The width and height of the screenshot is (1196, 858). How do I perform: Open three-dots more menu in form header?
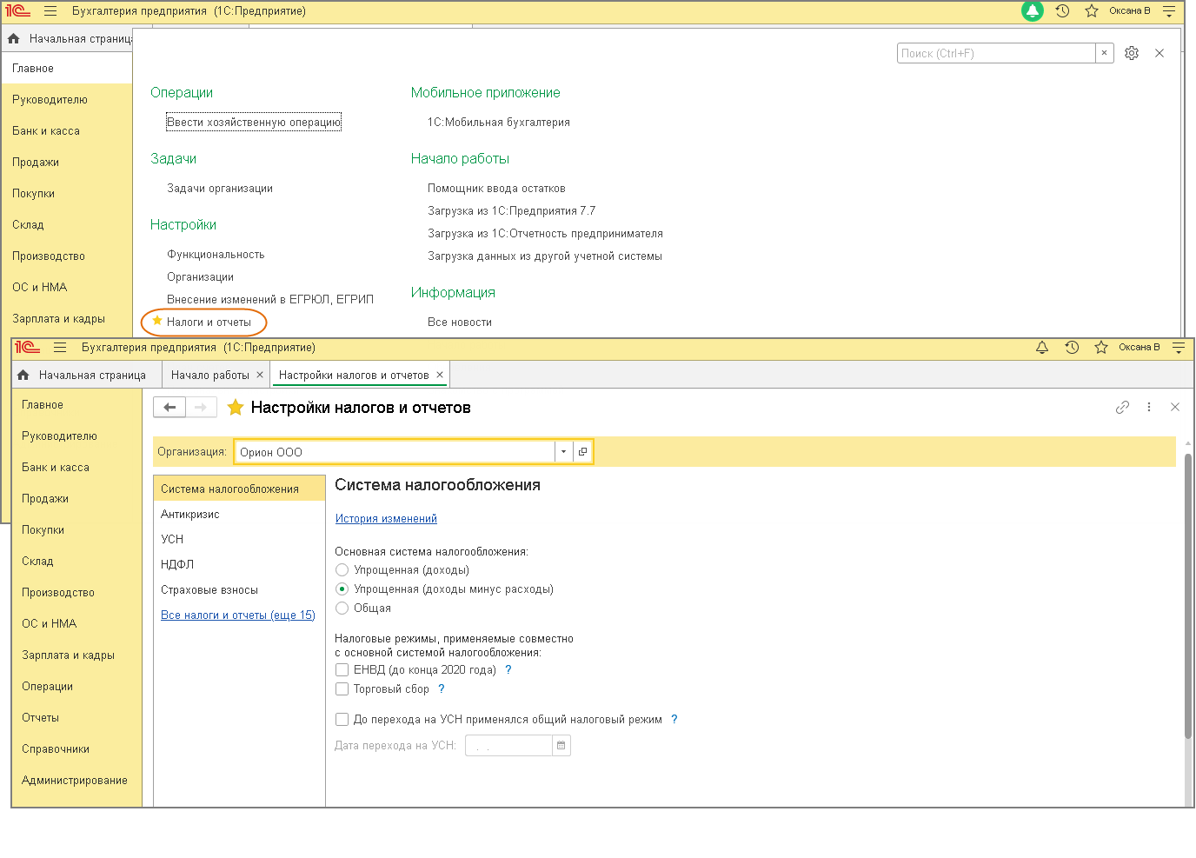click(1149, 407)
